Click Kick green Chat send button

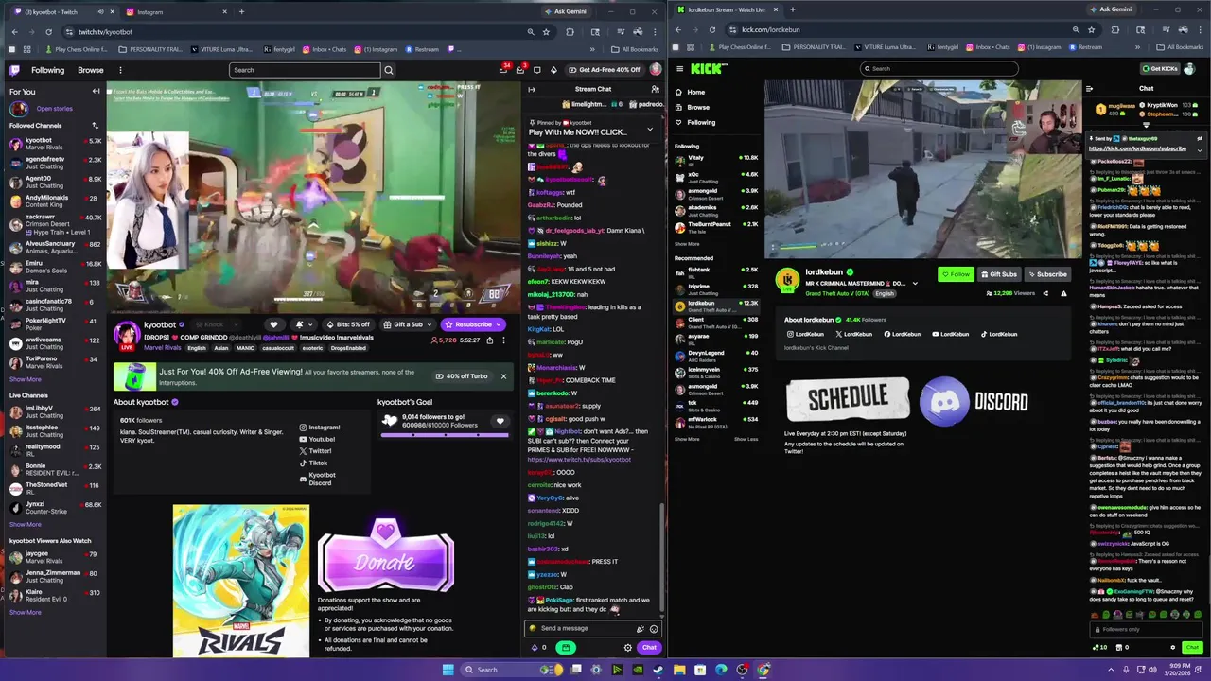tap(1192, 648)
